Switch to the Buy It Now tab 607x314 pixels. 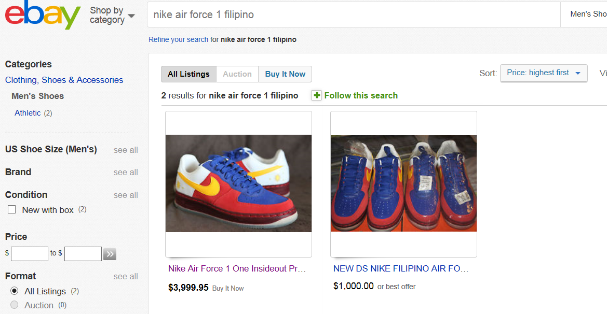point(285,74)
